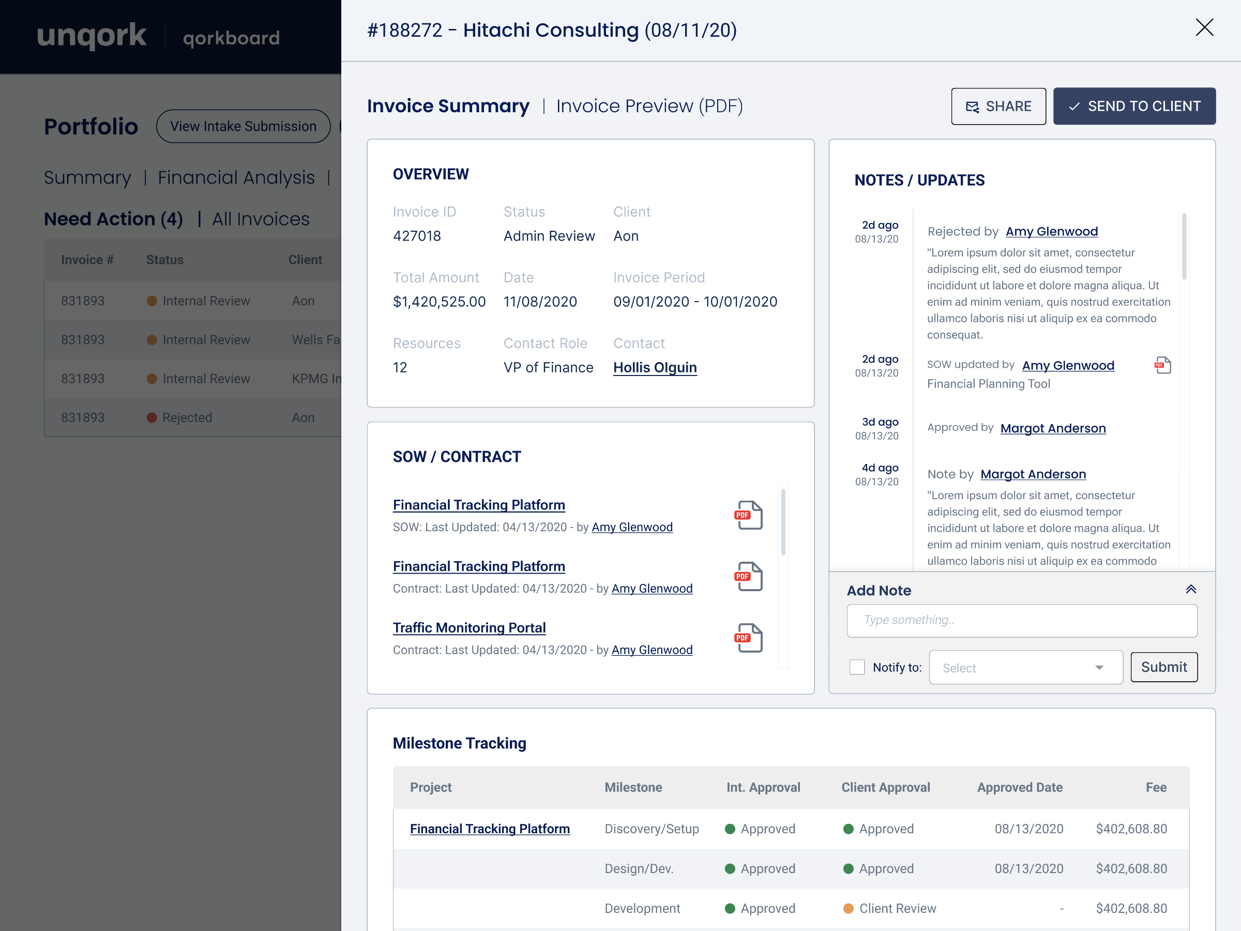
Task: Click the envelope icon on the Share button
Action: pos(972,107)
